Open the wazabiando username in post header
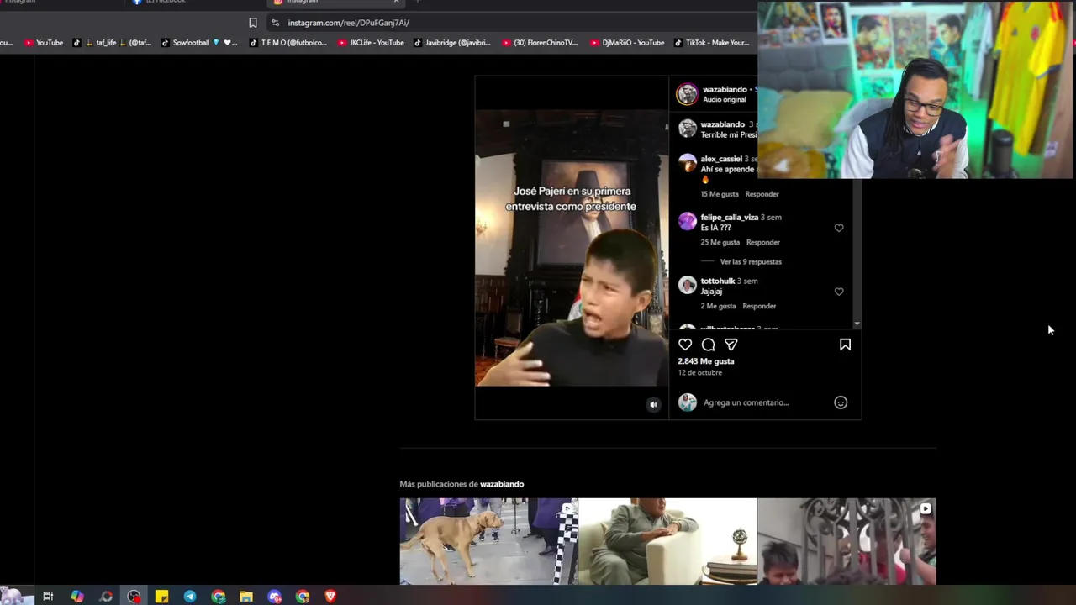 (725, 89)
